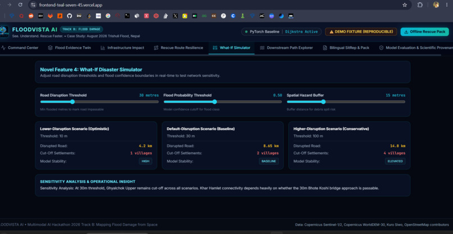Viewport: 453px width, 234px height.
Task: Click the browser forward arrow
Action: point(9,5)
